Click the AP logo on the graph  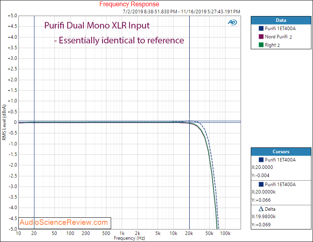click(232, 22)
